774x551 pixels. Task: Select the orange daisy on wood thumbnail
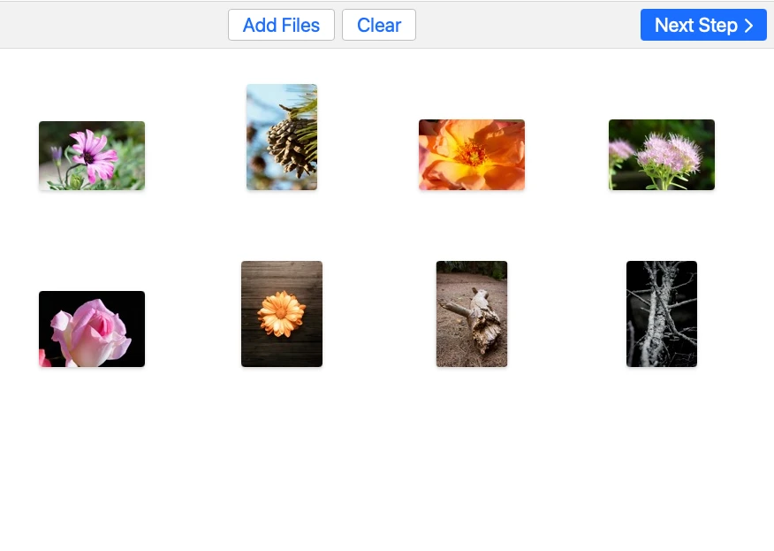point(281,314)
